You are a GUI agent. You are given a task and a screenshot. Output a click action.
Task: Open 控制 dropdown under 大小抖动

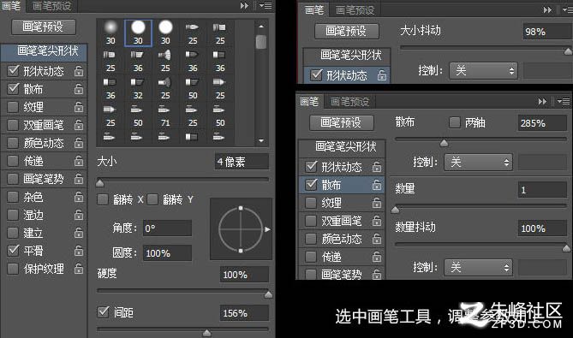coord(483,70)
